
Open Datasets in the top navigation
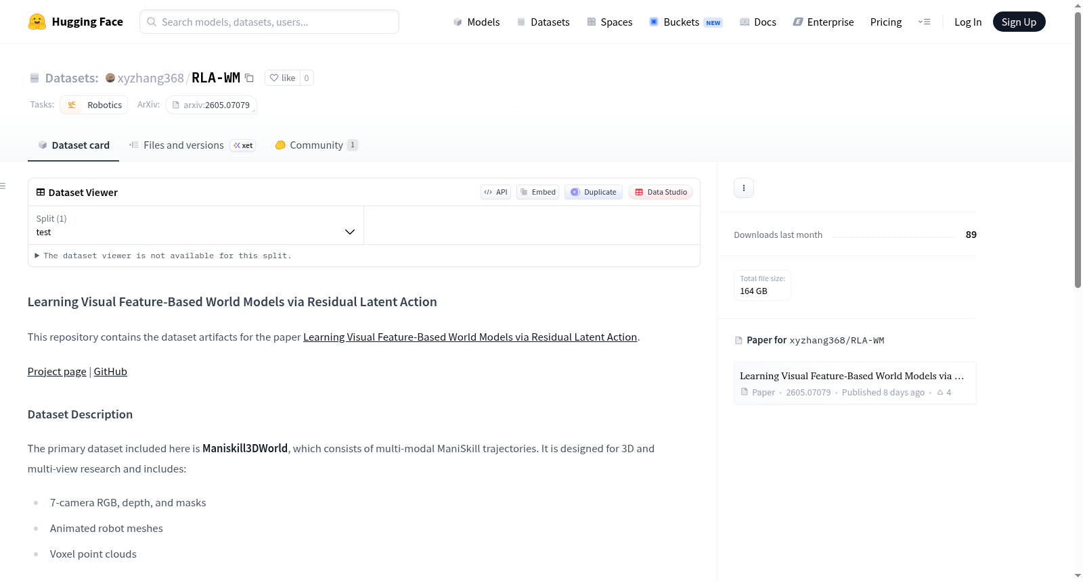[x=543, y=22]
